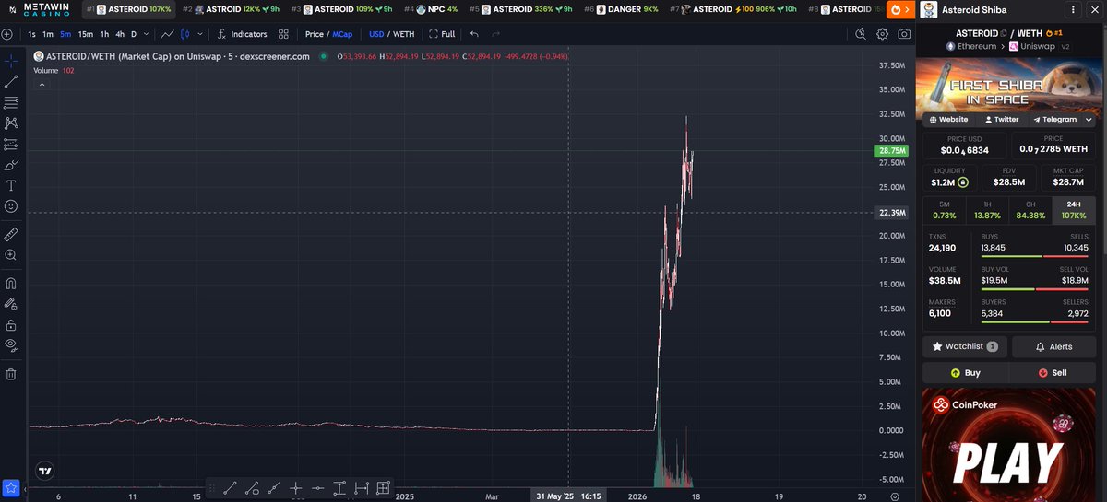This screenshot has width=1107, height=502.
Task: Open the forecasting and measurement tools
Action: pos(11,145)
